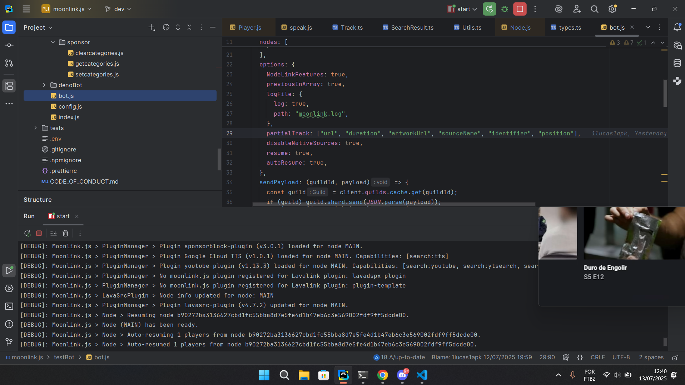Click the CRLF line separator selector
Viewport: 685px width, 385px height.
(597, 357)
